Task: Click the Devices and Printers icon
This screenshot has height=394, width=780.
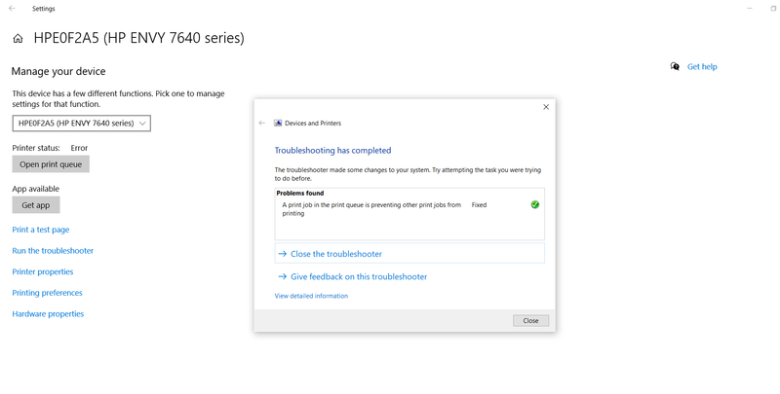Action: coord(277,124)
